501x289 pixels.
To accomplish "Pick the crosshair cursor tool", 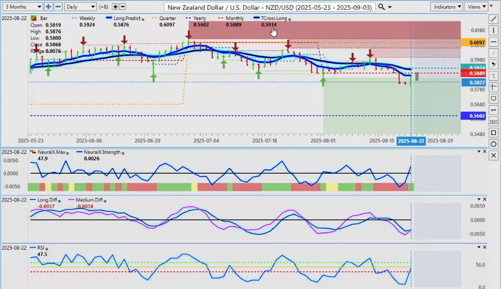I will click(493, 87).
